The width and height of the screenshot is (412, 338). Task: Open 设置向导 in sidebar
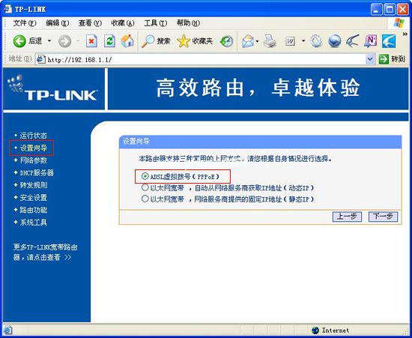(34, 148)
